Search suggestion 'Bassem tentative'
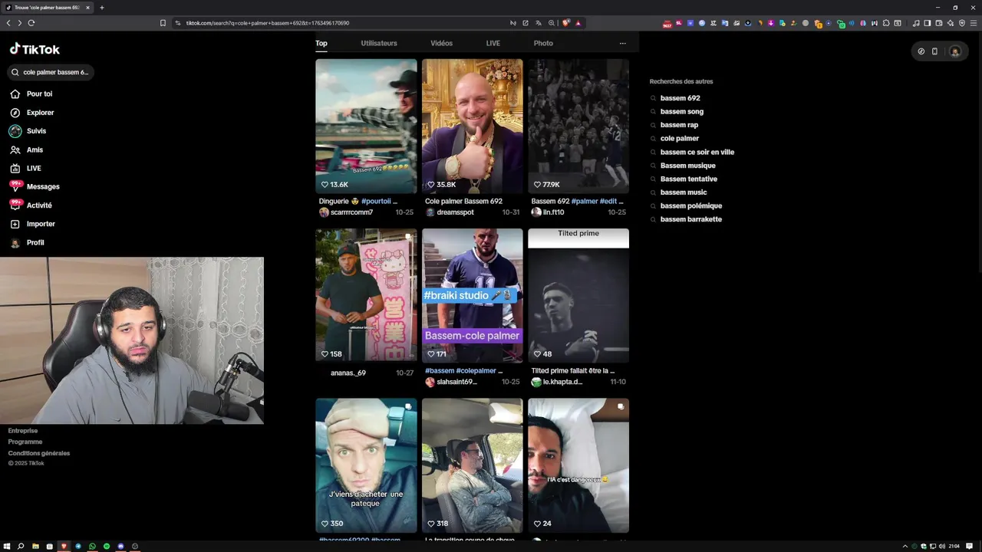The height and width of the screenshot is (552, 982). tap(688, 179)
